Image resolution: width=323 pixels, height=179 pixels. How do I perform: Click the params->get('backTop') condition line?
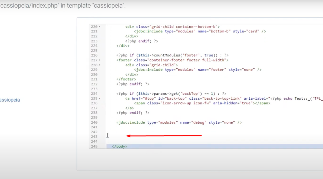click(171, 93)
